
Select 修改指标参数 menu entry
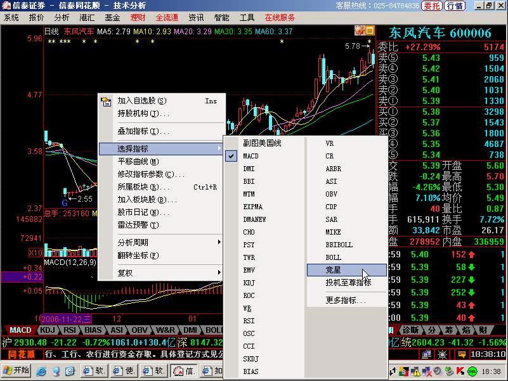[160, 174]
